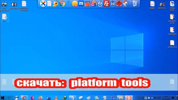Select the 1.txt file on the desktop

tap(4, 18)
